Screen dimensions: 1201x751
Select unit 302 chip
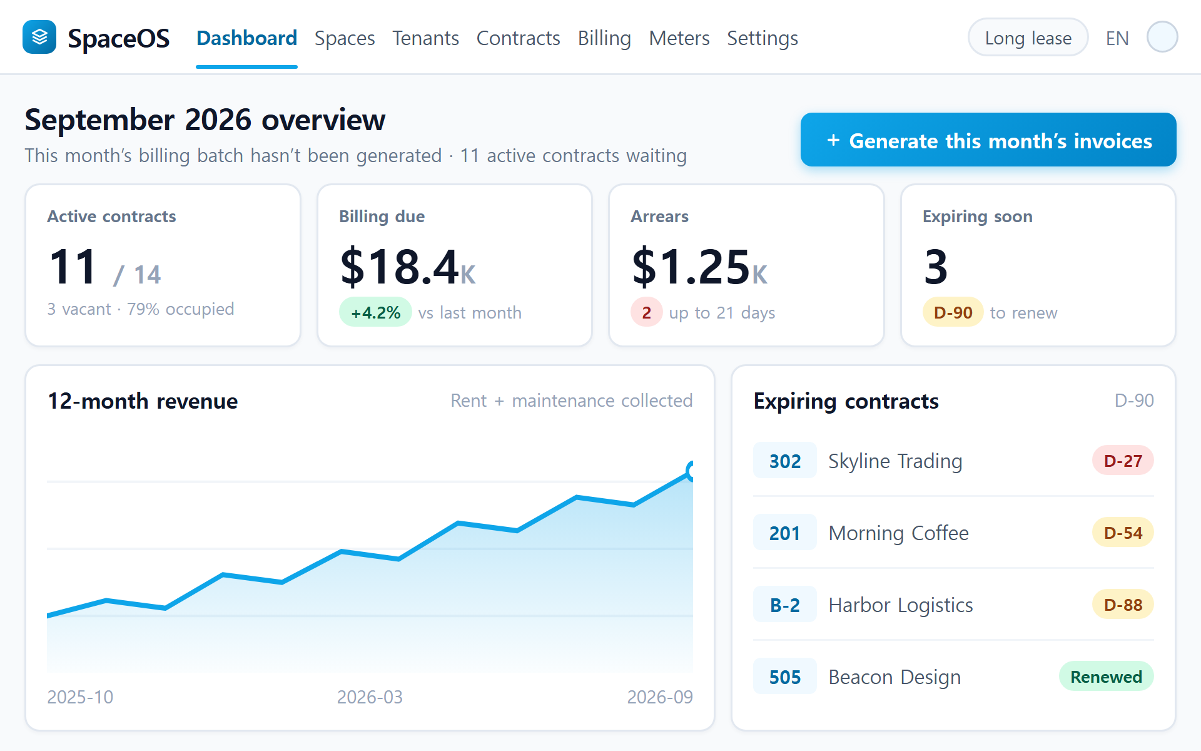point(785,461)
